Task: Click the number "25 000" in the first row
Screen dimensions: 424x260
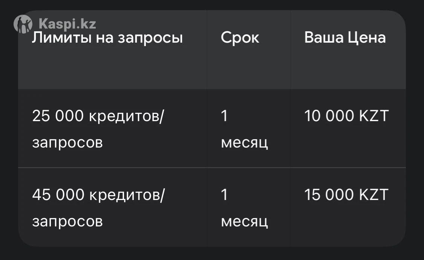Action: coord(58,116)
